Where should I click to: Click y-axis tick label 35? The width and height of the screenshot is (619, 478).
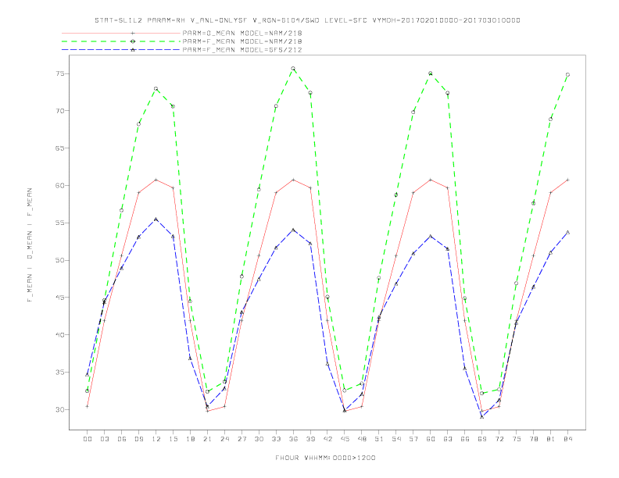tap(60, 373)
